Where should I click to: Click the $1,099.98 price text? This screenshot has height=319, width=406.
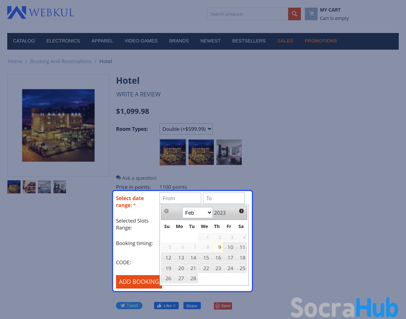coord(133,111)
